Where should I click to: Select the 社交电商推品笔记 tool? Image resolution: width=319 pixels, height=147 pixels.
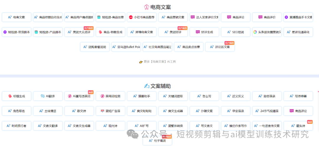157,47
